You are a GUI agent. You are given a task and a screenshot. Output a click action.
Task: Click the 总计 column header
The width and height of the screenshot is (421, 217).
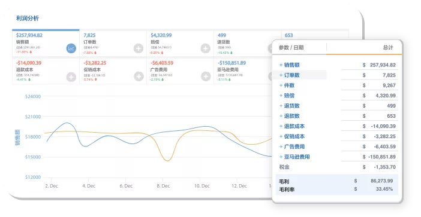388,48
